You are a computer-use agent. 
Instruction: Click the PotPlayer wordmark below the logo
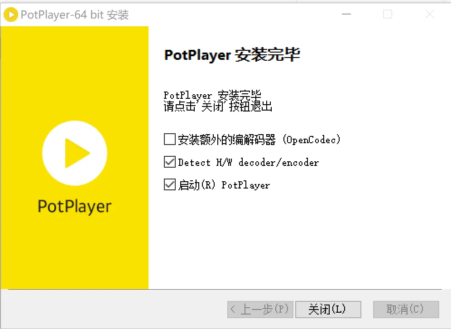coord(75,206)
